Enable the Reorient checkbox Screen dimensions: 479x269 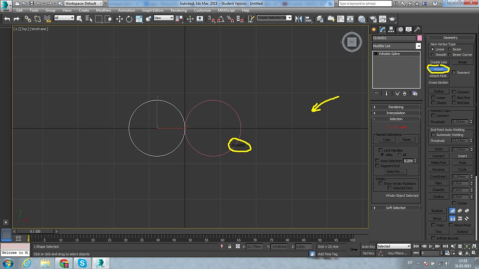point(454,73)
